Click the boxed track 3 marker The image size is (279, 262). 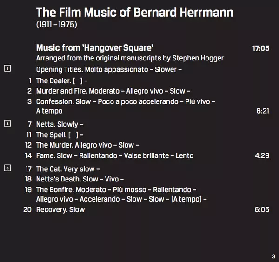coord(7,168)
